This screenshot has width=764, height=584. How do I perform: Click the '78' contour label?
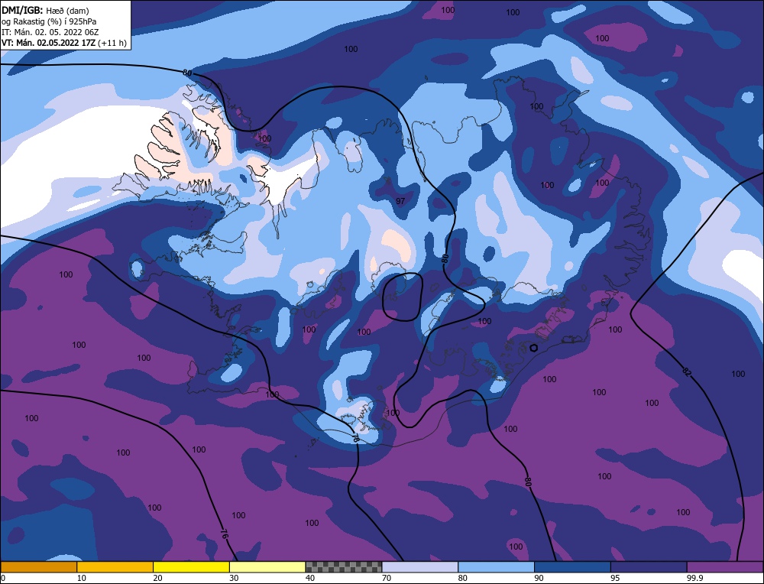click(x=355, y=438)
